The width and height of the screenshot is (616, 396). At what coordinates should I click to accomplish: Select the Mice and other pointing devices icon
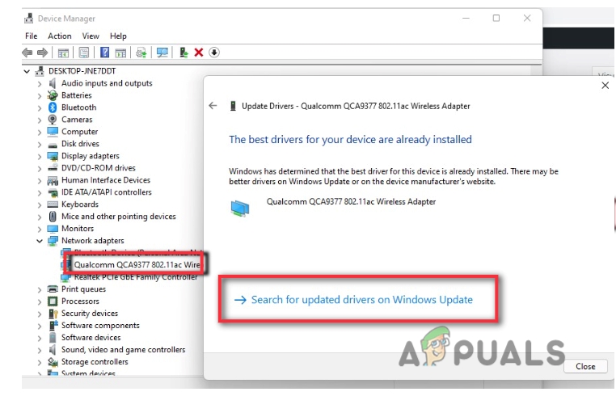[x=53, y=217]
